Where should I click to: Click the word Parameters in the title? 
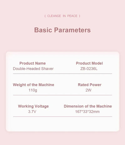pyautogui.click(x=72, y=30)
